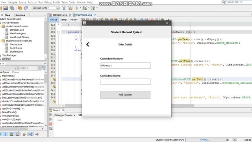This screenshot has height=142, width=252.
Task: Toggle Sort by Source button in Navigator
Action: (x=37, y=134)
